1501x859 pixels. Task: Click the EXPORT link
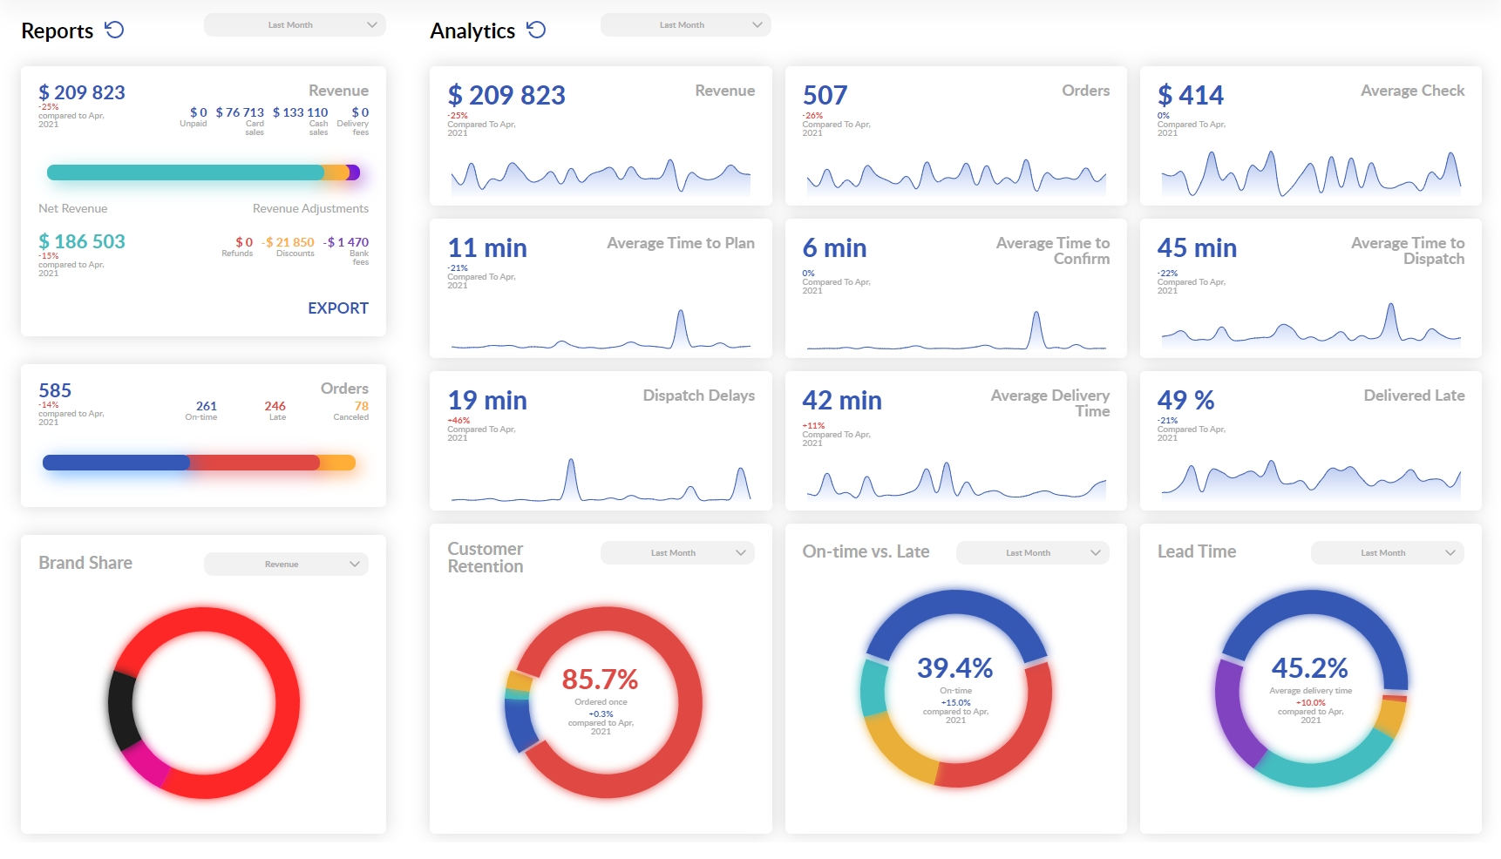click(338, 308)
